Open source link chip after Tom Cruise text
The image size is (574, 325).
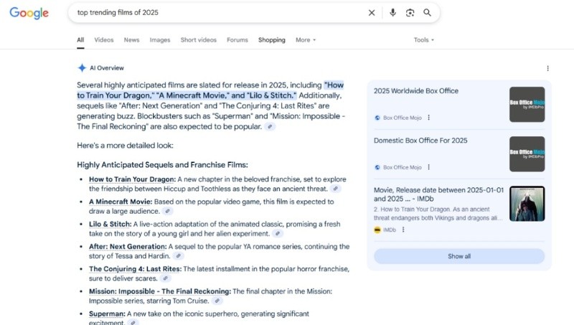coord(217,301)
